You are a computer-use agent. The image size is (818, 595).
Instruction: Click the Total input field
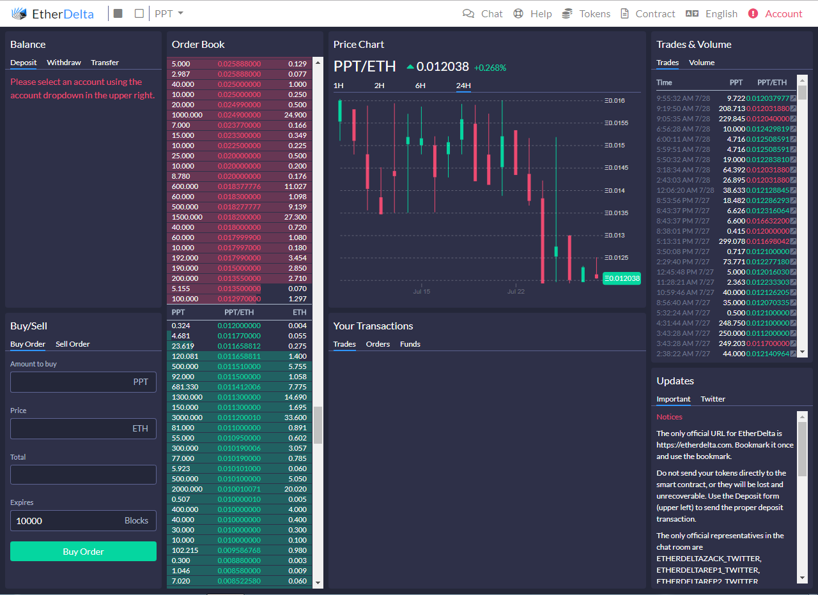coord(83,474)
